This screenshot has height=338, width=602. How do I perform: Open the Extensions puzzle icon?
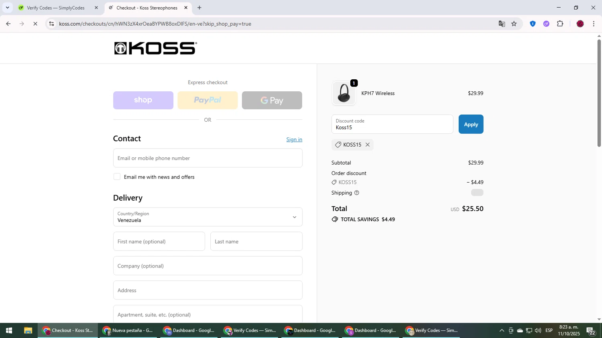coord(560,24)
